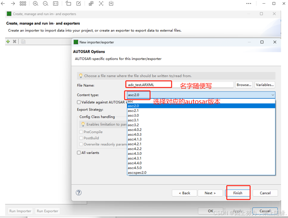Rotate the image icon in viewer toolbar
Viewport: 288px width, 218px height.
click(68, 3)
